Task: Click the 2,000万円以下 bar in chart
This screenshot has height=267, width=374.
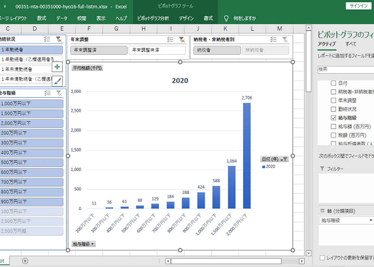Action: click(x=246, y=156)
